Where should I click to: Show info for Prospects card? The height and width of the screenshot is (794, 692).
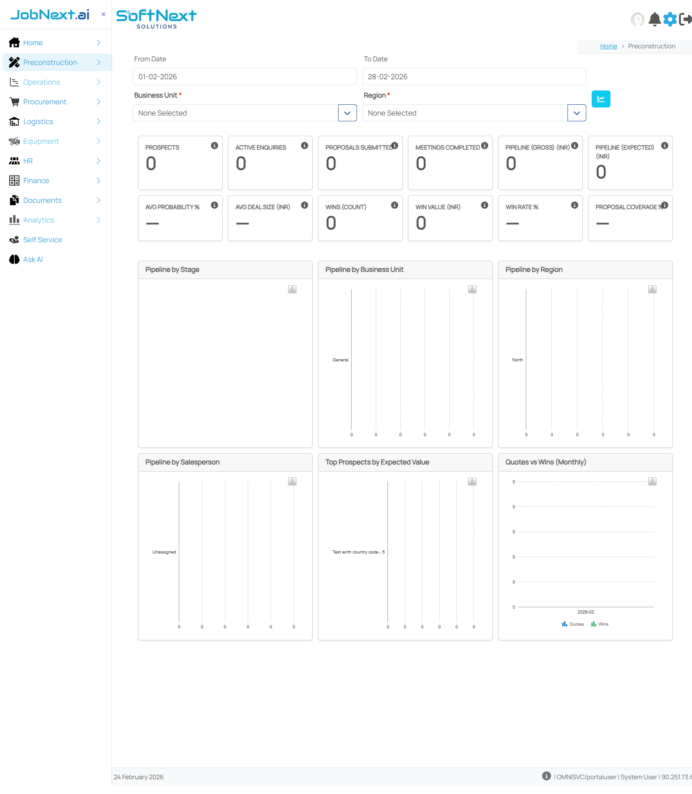pos(215,146)
